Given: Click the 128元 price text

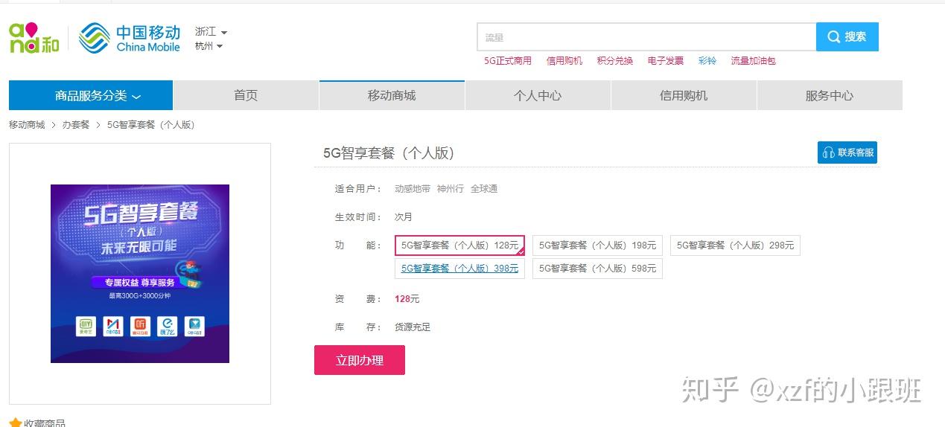Looking at the screenshot, I should (x=407, y=299).
